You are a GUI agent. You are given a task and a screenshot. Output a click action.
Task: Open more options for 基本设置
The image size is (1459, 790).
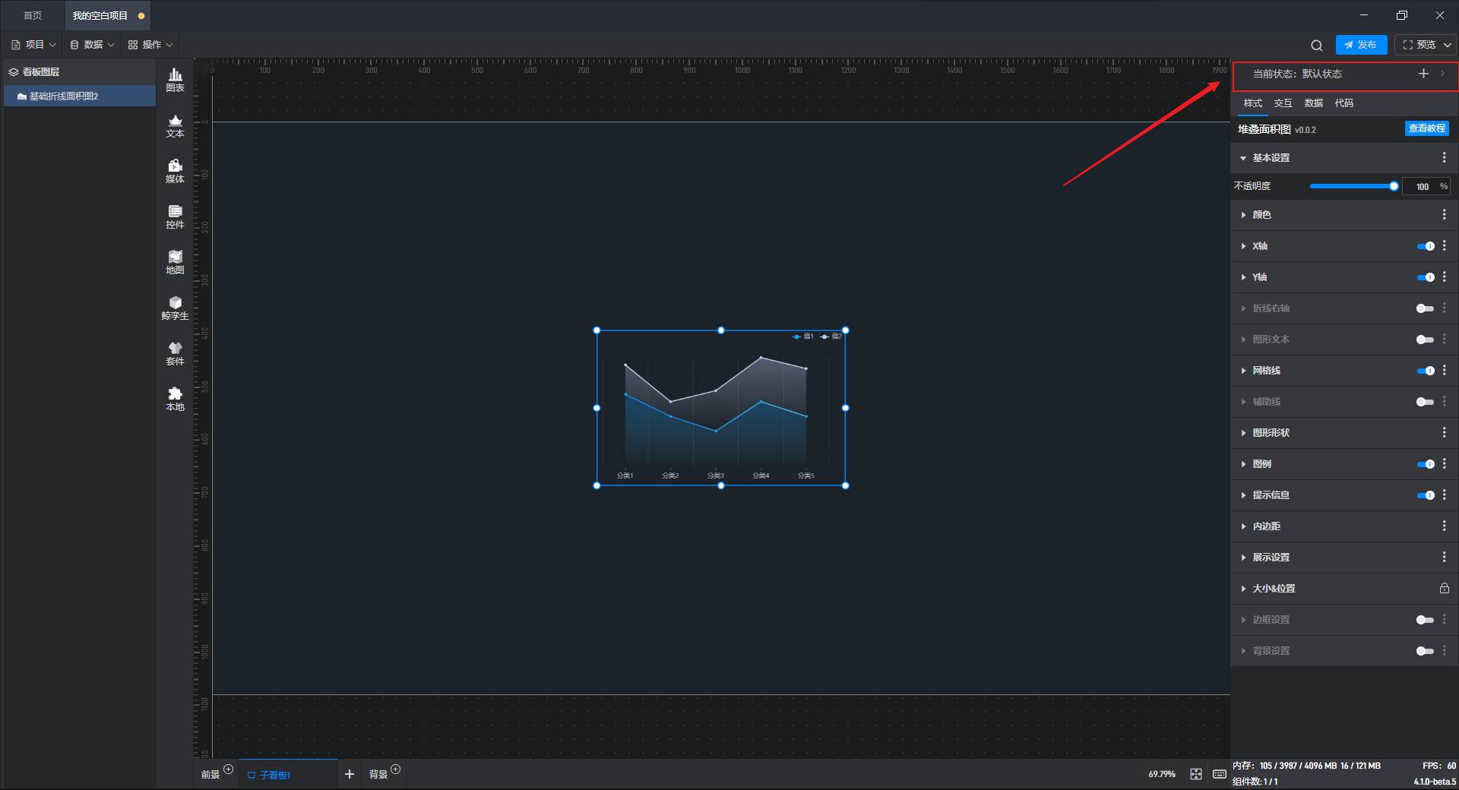(x=1445, y=157)
